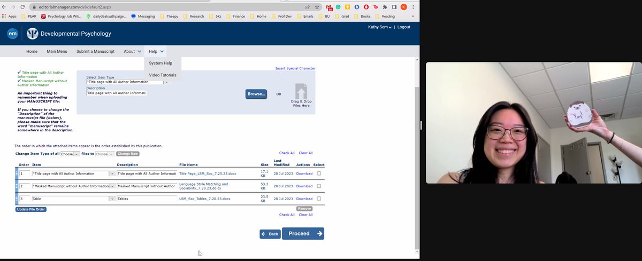The image size is (642, 261).
Task: Open the Apps grid shortcut in bookmarks bar
Action: [x=9, y=17]
